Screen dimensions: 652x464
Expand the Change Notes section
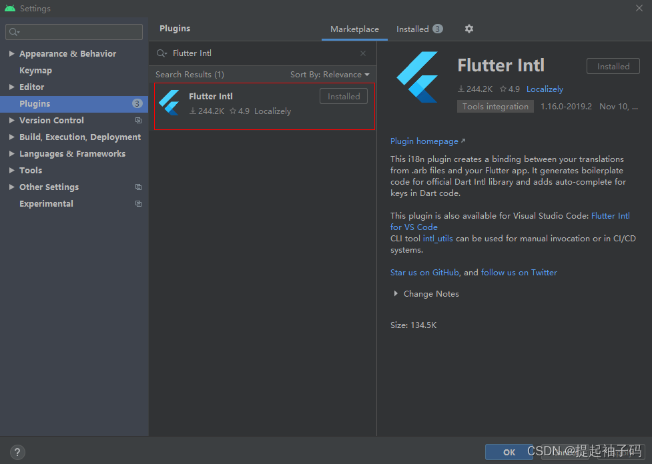click(x=396, y=294)
